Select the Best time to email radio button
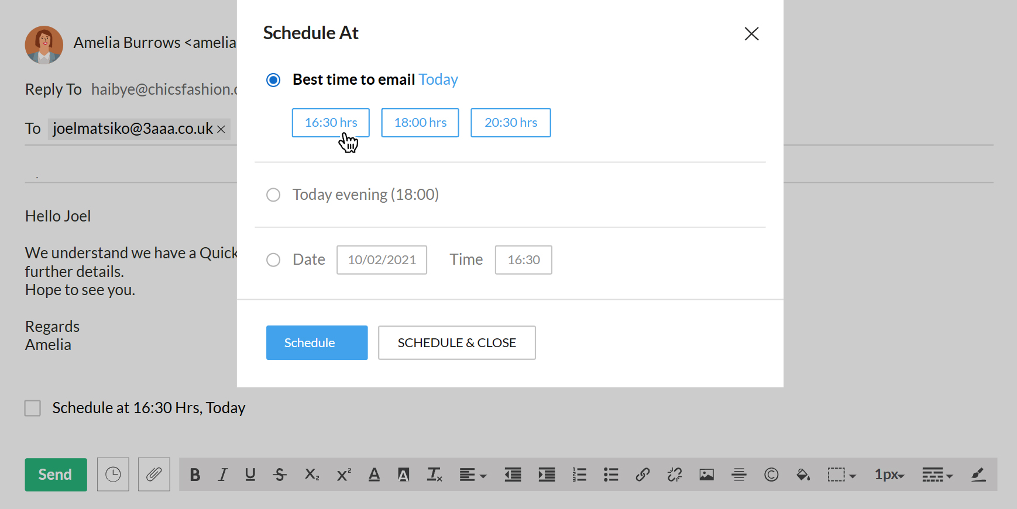 pos(273,80)
